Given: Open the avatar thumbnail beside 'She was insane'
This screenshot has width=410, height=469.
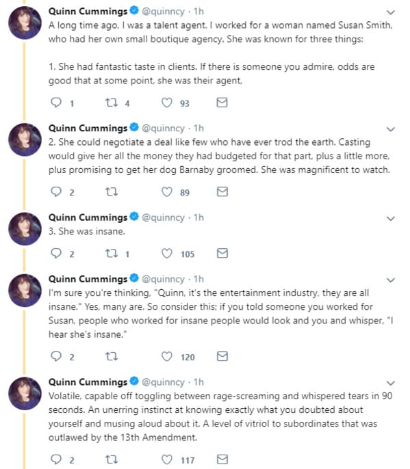Looking at the screenshot, I should (25, 229).
